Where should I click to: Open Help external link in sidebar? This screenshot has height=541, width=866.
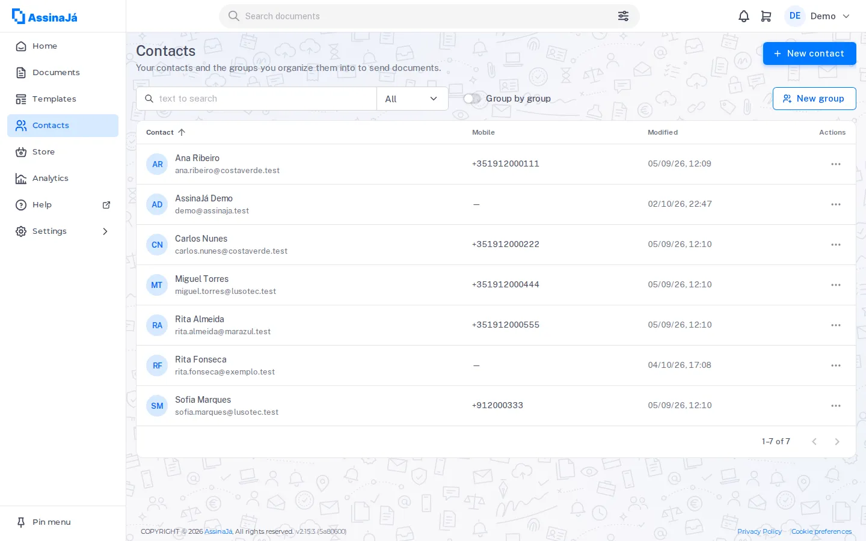pos(63,205)
